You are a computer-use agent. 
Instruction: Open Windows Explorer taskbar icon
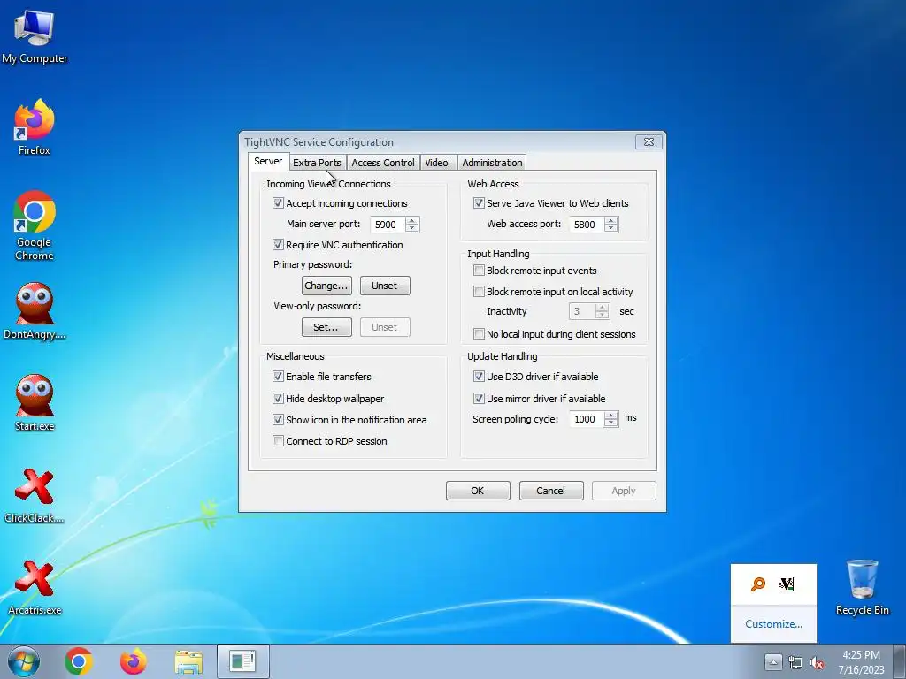[x=188, y=661]
